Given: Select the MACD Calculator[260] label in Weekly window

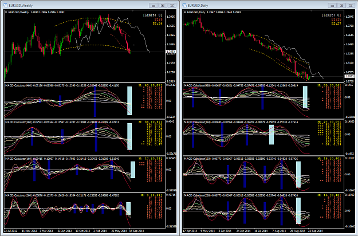Looking at the screenshot, I should point(18,195).
